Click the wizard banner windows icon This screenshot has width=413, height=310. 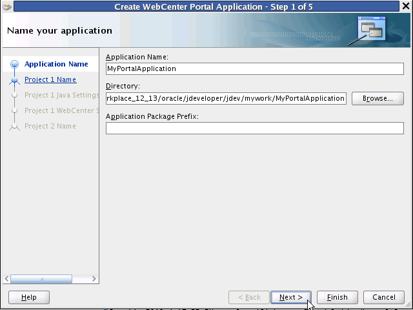tap(372, 28)
